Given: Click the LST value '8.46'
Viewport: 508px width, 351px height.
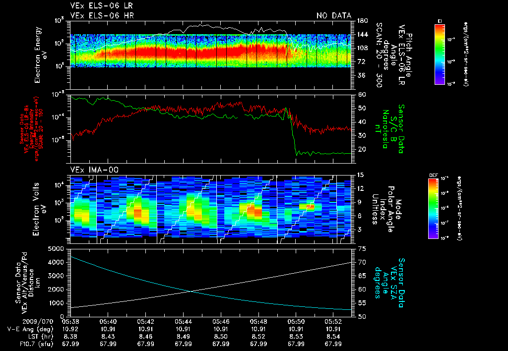Looking at the screenshot, I should (x=145, y=337).
